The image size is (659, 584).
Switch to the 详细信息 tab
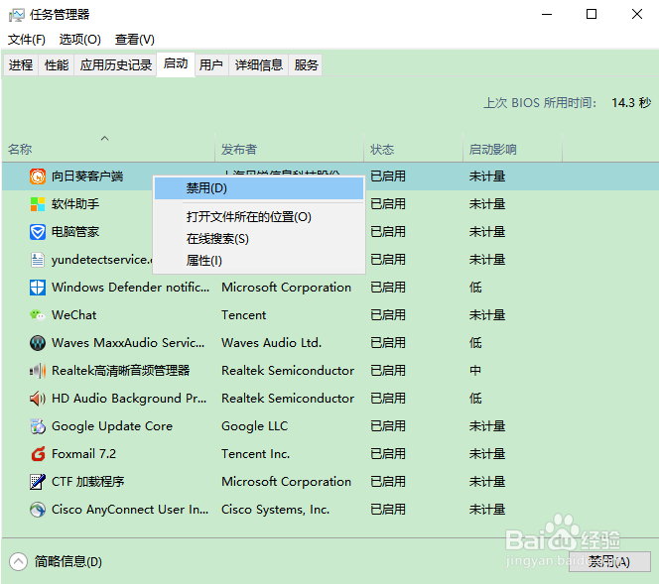point(258,64)
